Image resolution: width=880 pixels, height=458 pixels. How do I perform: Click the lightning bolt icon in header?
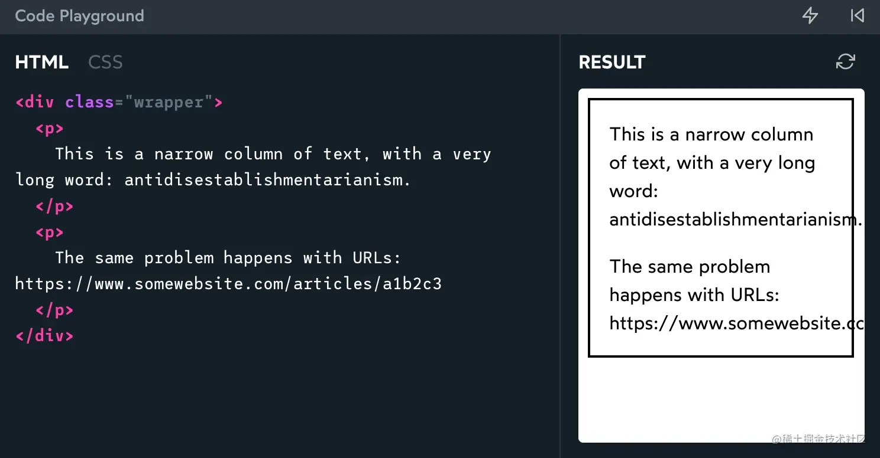pos(810,16)
